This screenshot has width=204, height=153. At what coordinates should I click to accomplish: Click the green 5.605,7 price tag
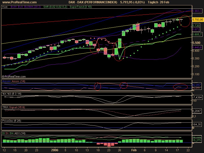coord(197,34)
